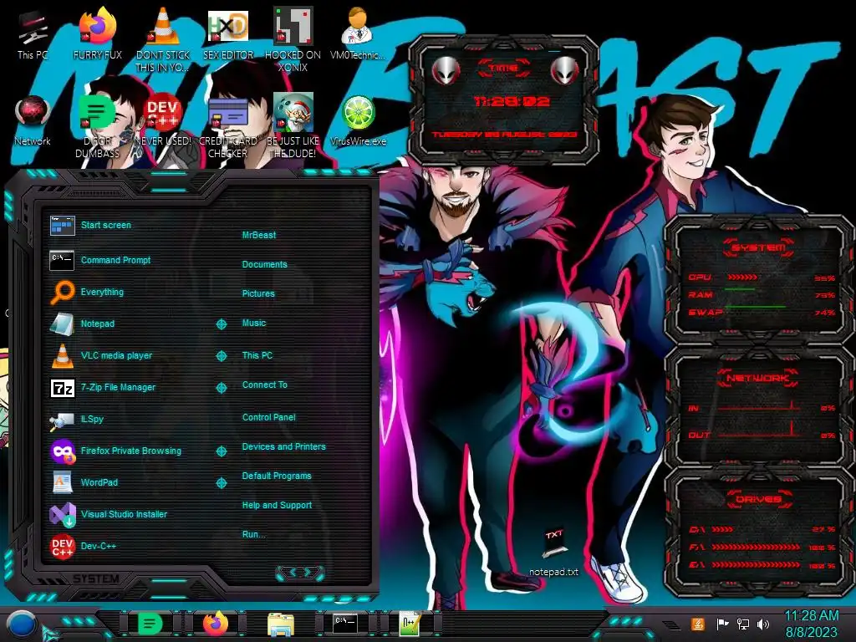This screenshot has height=642, width=856.
Task: Open Devices and Printers from Start menu
Action: [x=283, y=446]
